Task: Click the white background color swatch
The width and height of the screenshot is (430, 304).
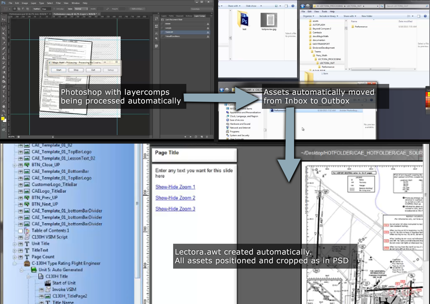Action: (x=5, y=121)
